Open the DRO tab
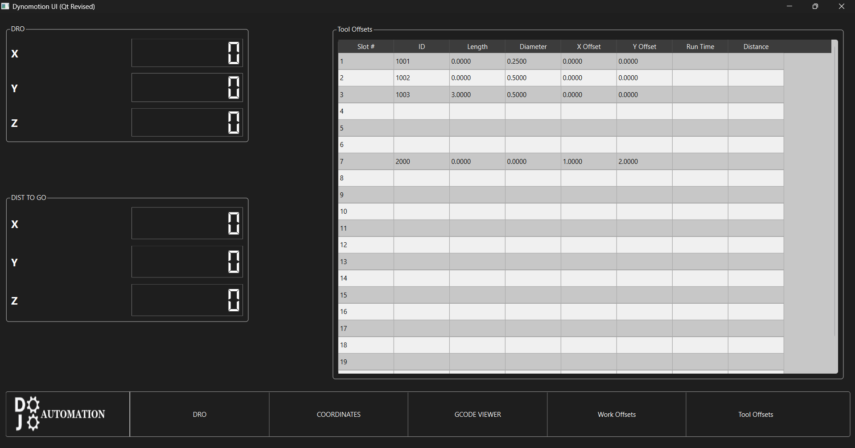Viewport: 855px width, 448px height. tap(199, 414)
